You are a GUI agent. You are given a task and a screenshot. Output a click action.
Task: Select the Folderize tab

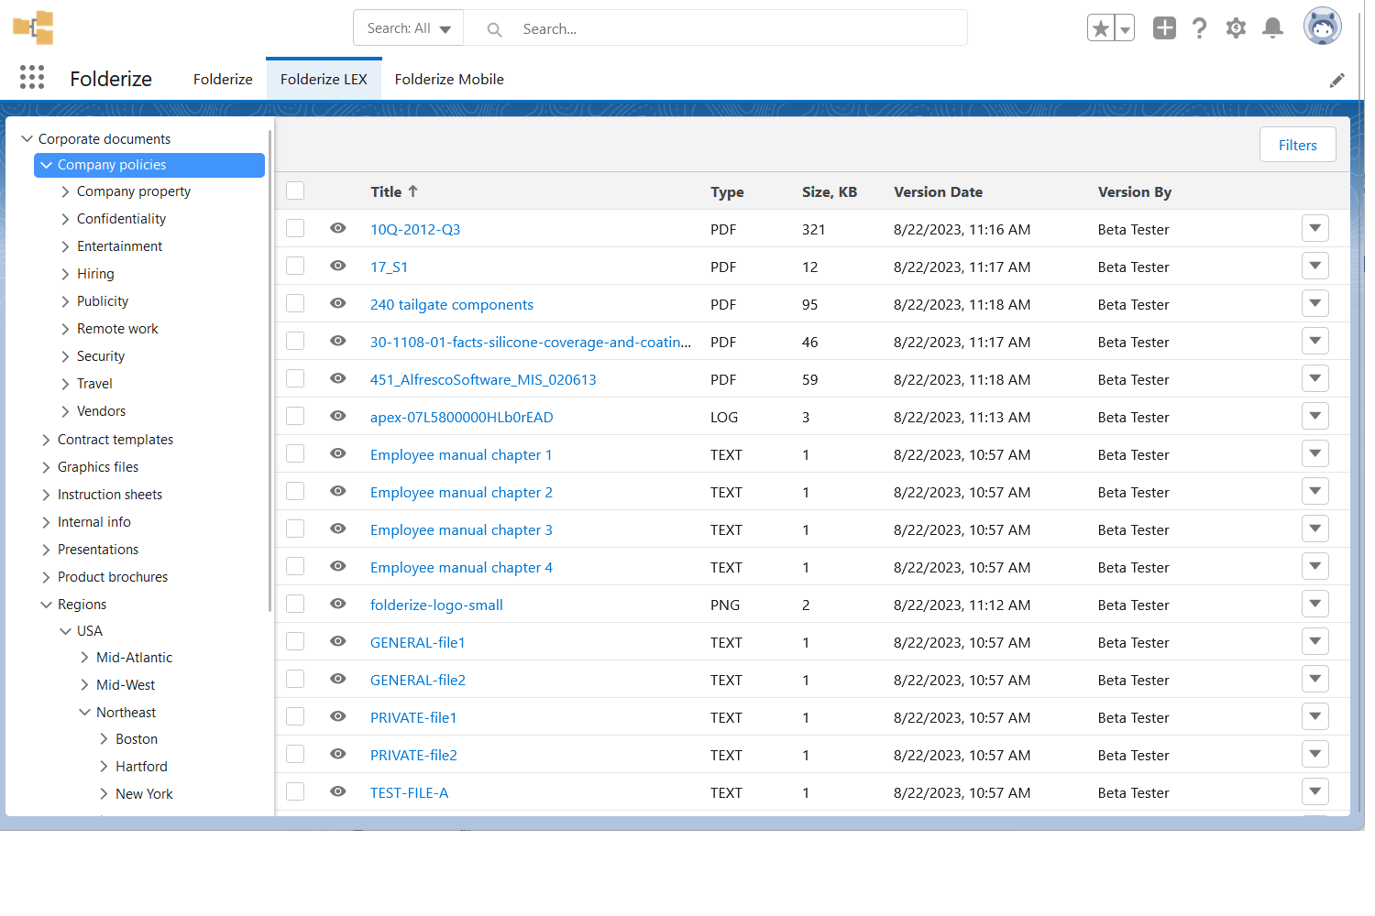(222, 79)
